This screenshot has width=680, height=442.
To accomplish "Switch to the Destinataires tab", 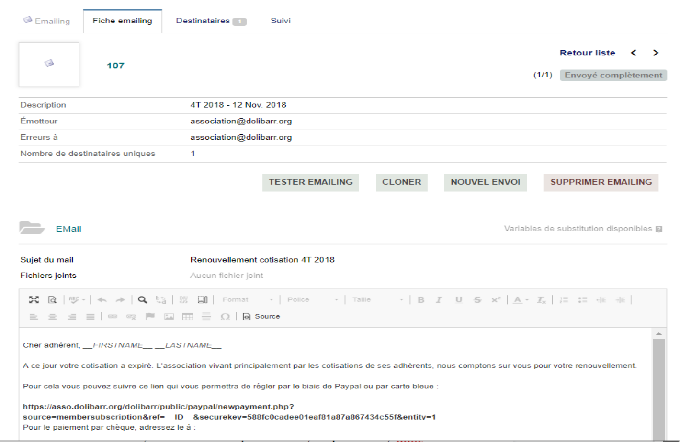I will click(211, 21).
